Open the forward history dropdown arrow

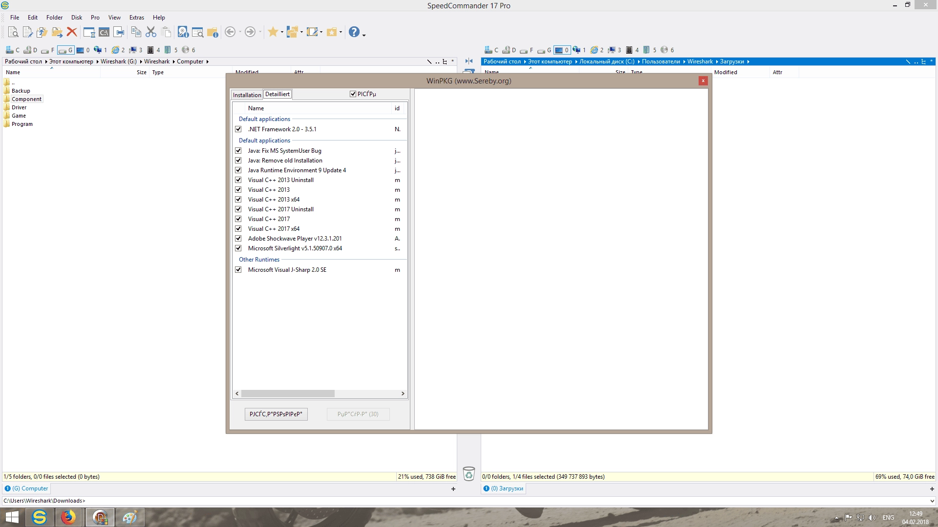(260, 32)
